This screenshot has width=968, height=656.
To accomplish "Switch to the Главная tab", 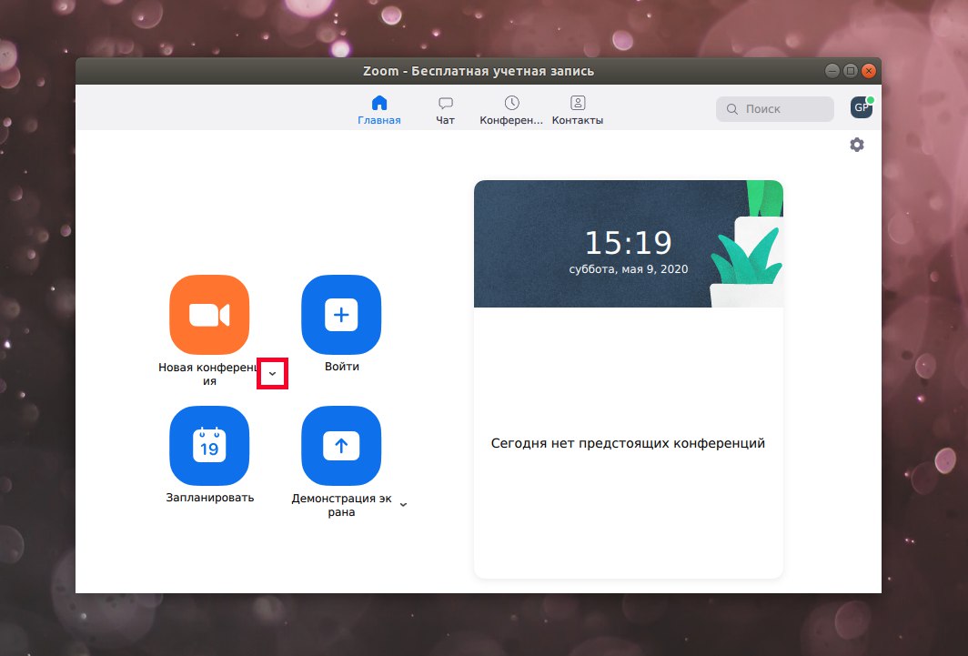I will pos(379,110).
